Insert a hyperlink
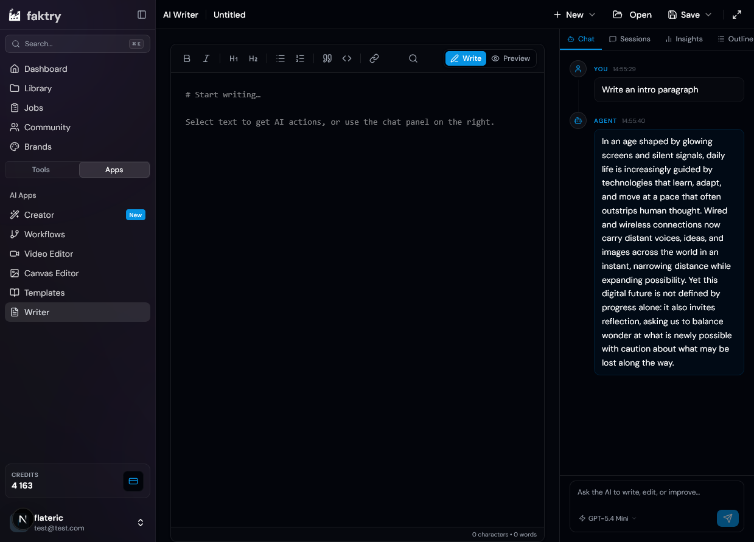The height and width of the screenshot is (542, 754). click(374, 58)
